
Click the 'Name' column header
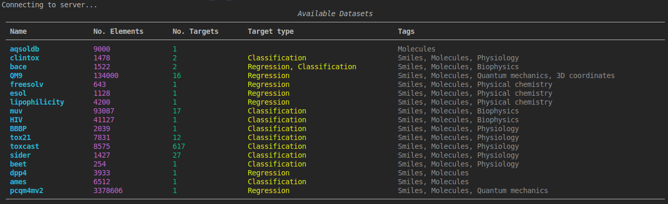[x=18, y=31]
